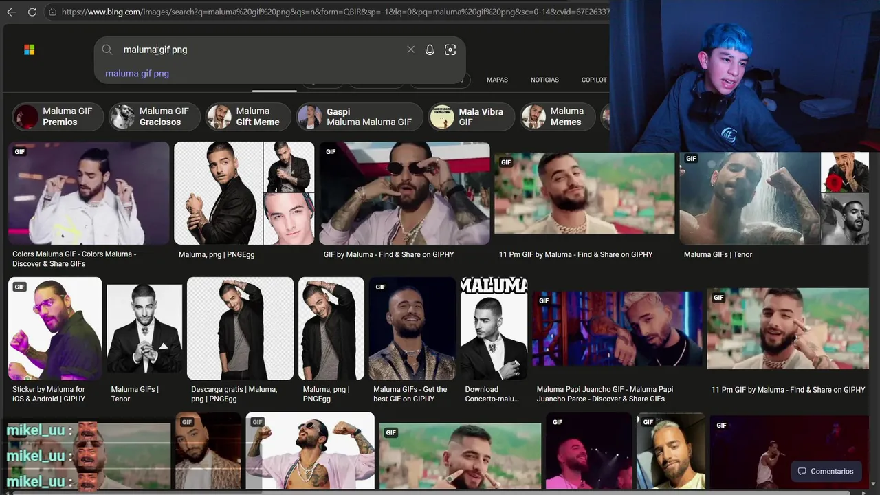880x495 pixels.
Task: Select the 'maluma gif png' search suggestion
Action: [x=137, y=74]
